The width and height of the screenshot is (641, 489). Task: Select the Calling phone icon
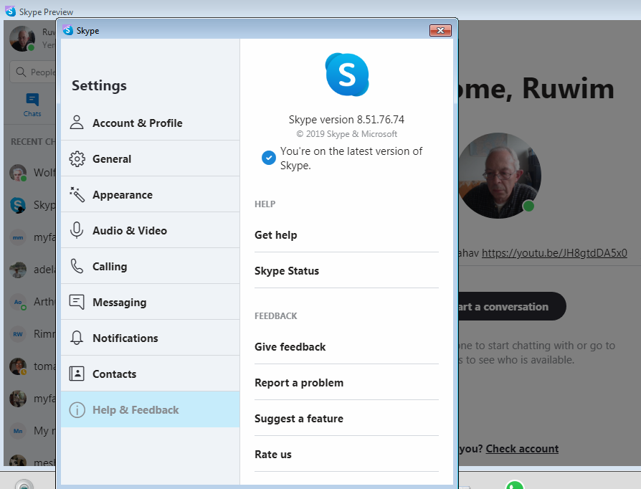pos(77,265)
